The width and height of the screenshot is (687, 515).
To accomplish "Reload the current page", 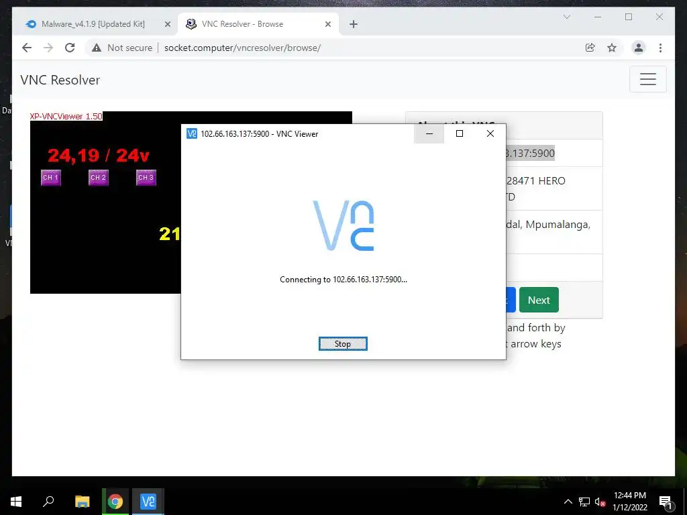I will (x=70, y=48).
